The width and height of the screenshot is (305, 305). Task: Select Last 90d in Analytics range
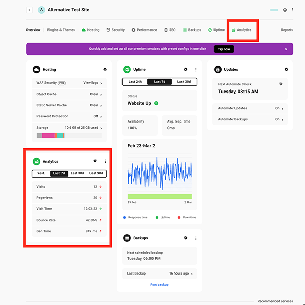pos(96,173)
